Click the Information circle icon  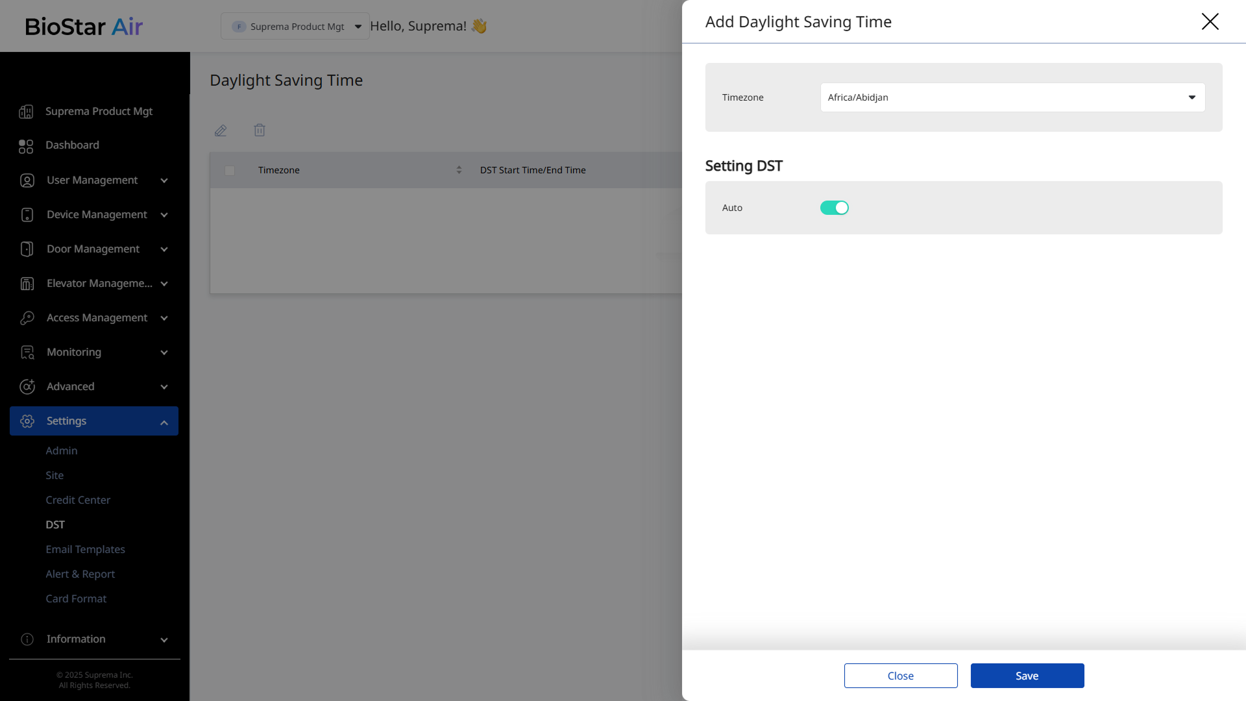pos(27,639)
